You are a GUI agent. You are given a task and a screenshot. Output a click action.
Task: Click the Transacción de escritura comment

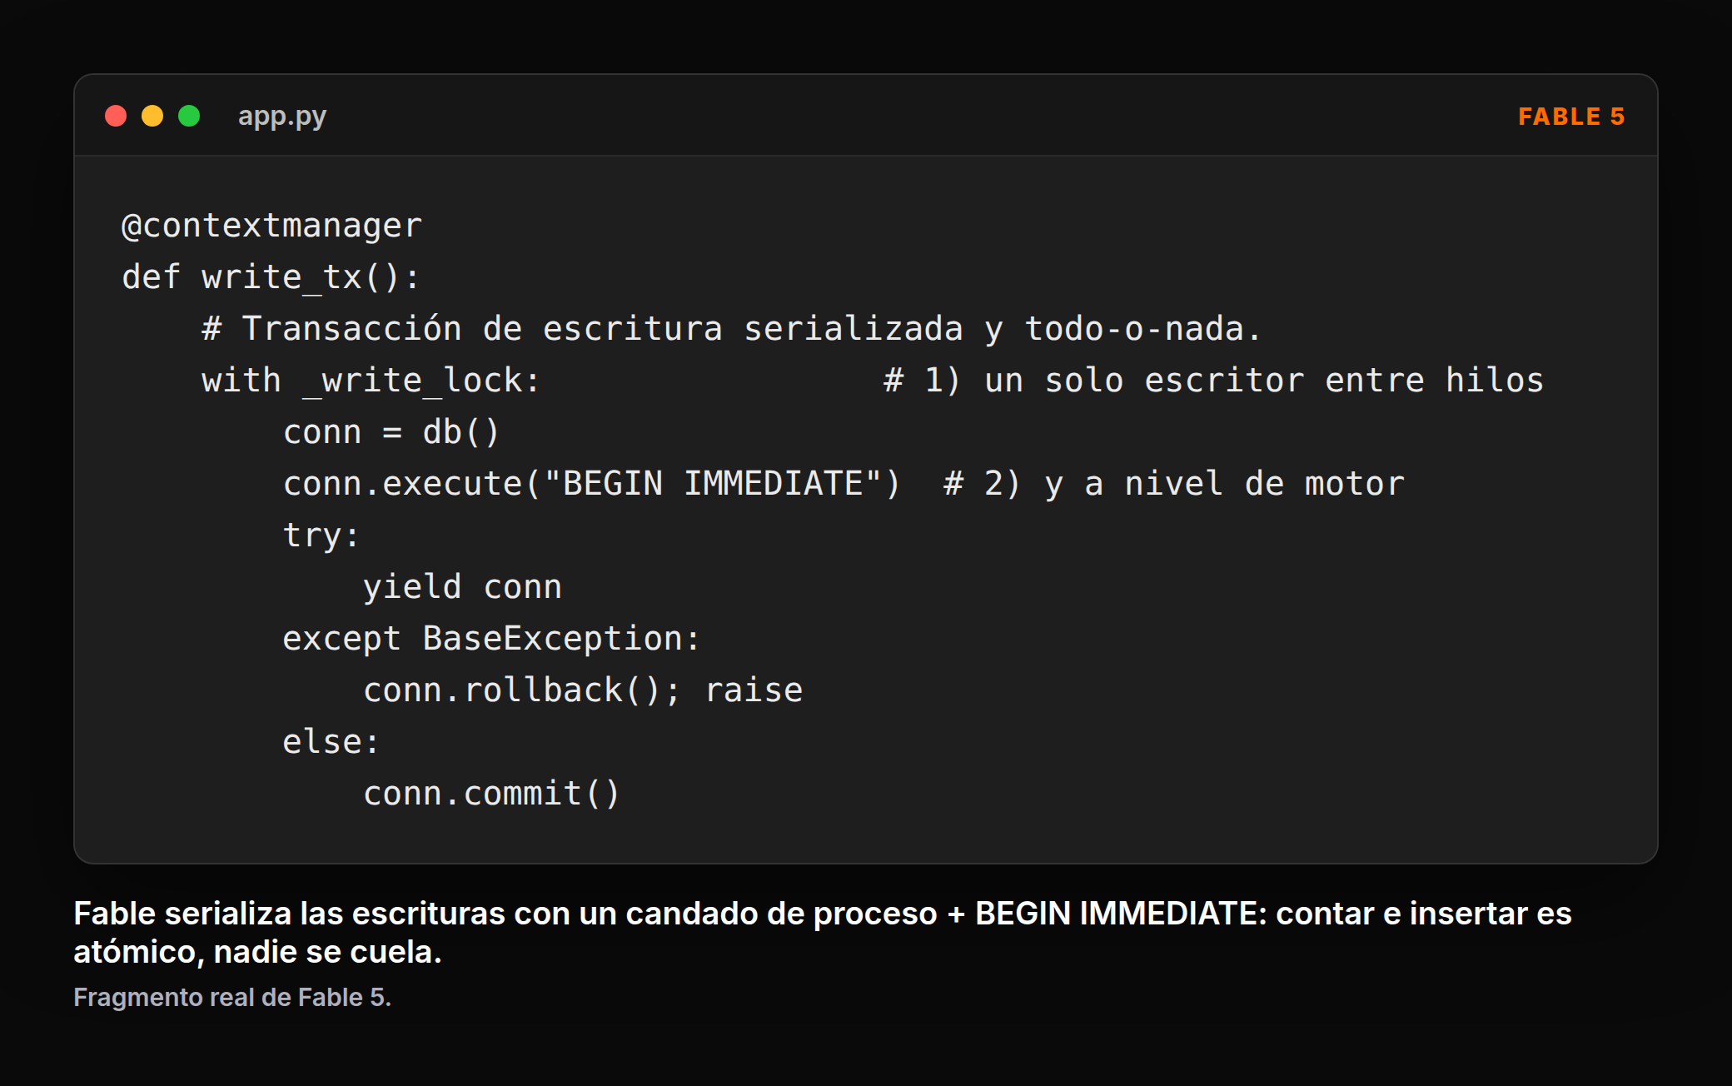pyautogui.click(x=732, y=329)
